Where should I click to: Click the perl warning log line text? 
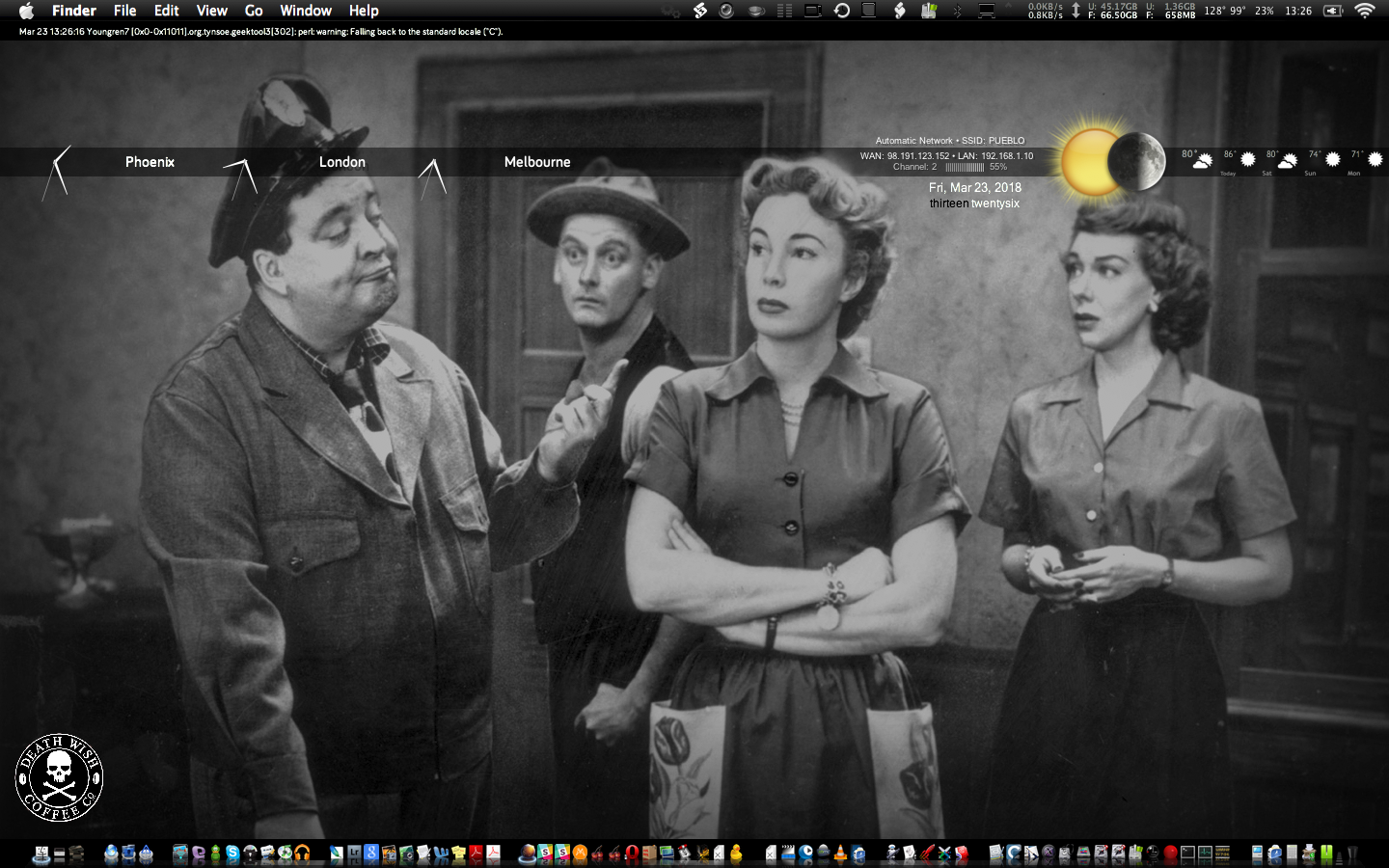(260, 32)
